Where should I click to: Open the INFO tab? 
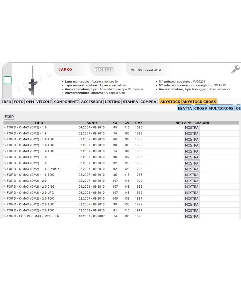[7, 102]
